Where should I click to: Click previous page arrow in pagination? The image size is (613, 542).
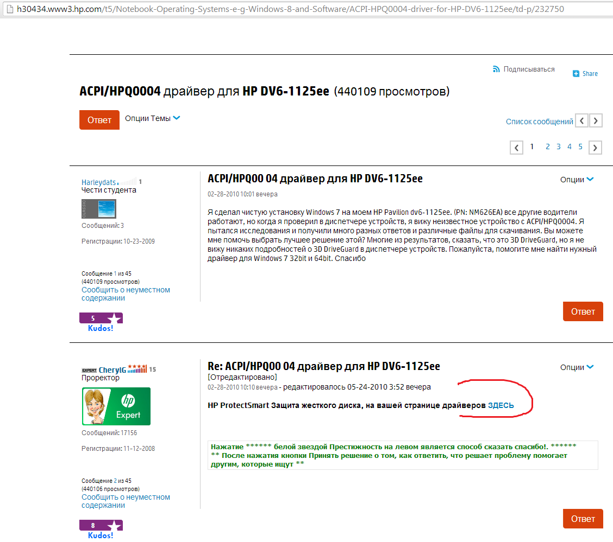tap(516, 148)
